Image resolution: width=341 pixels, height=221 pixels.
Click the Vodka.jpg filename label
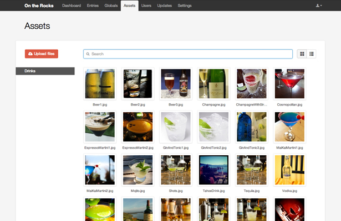289,191
